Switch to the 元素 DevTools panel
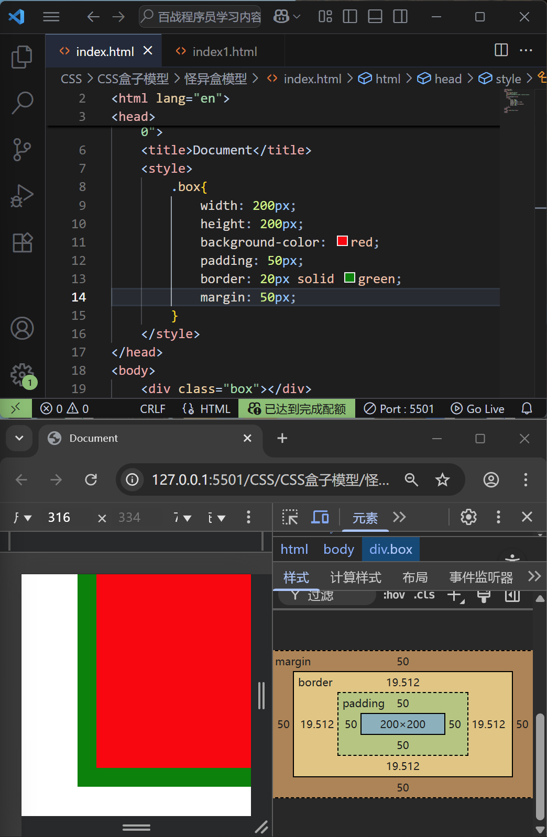Screen dimensions: 547x837 coord(365,518)
